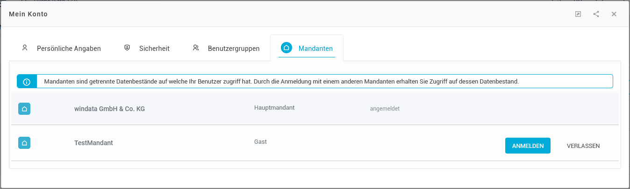Click the Hauptmandant role label
630x189 pixels.
(274, 108)
